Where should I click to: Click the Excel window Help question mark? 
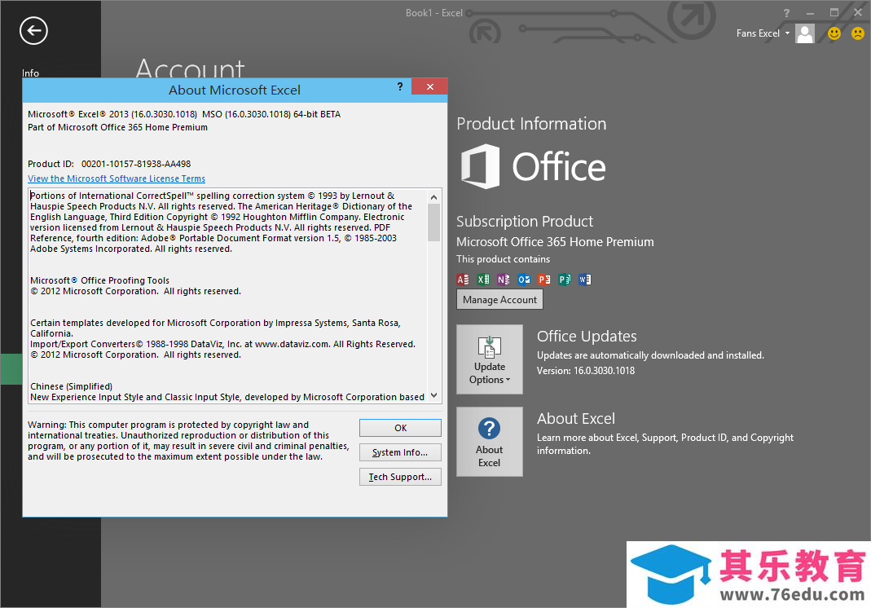point(786,13)
